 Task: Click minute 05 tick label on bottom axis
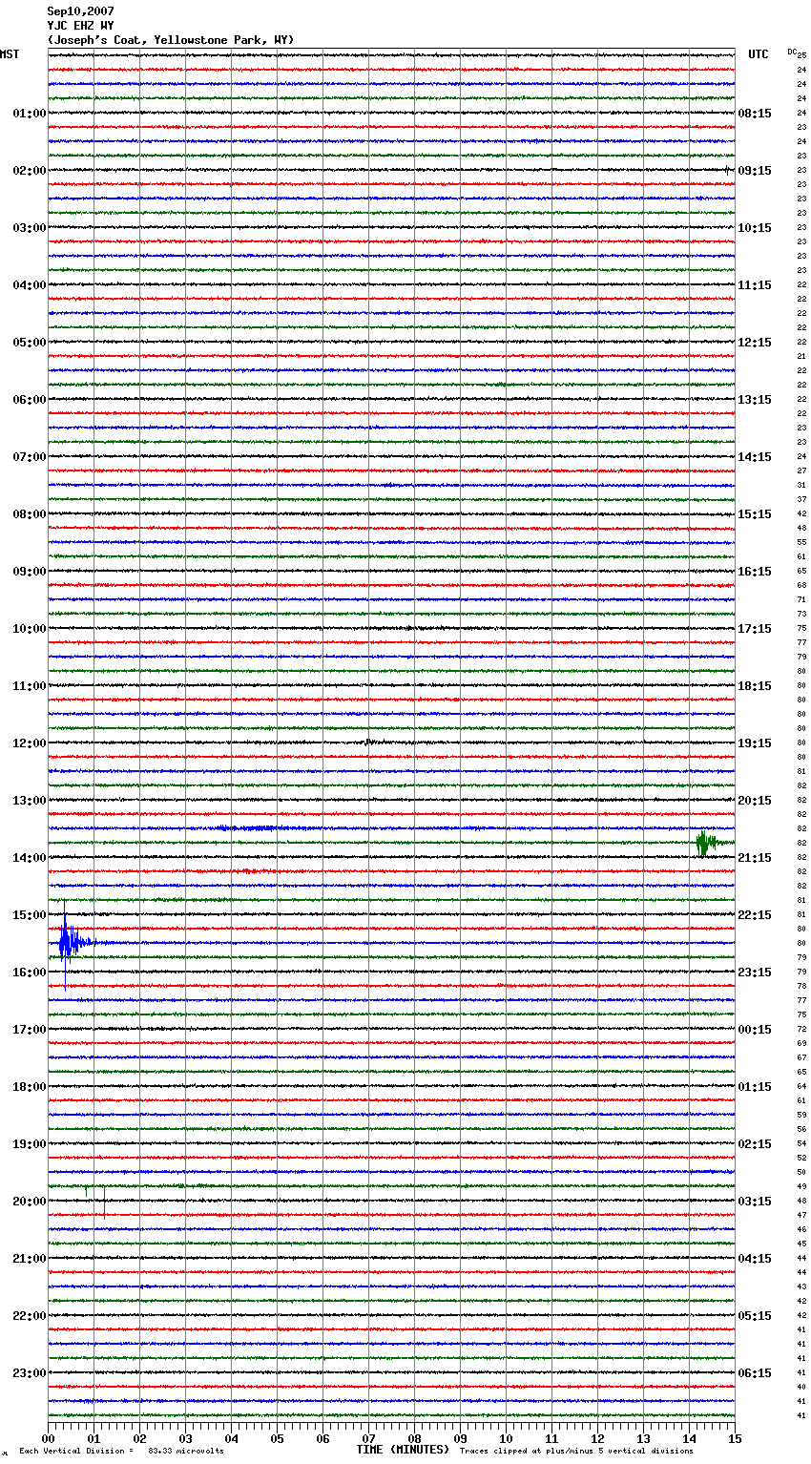coord(277,1438)
